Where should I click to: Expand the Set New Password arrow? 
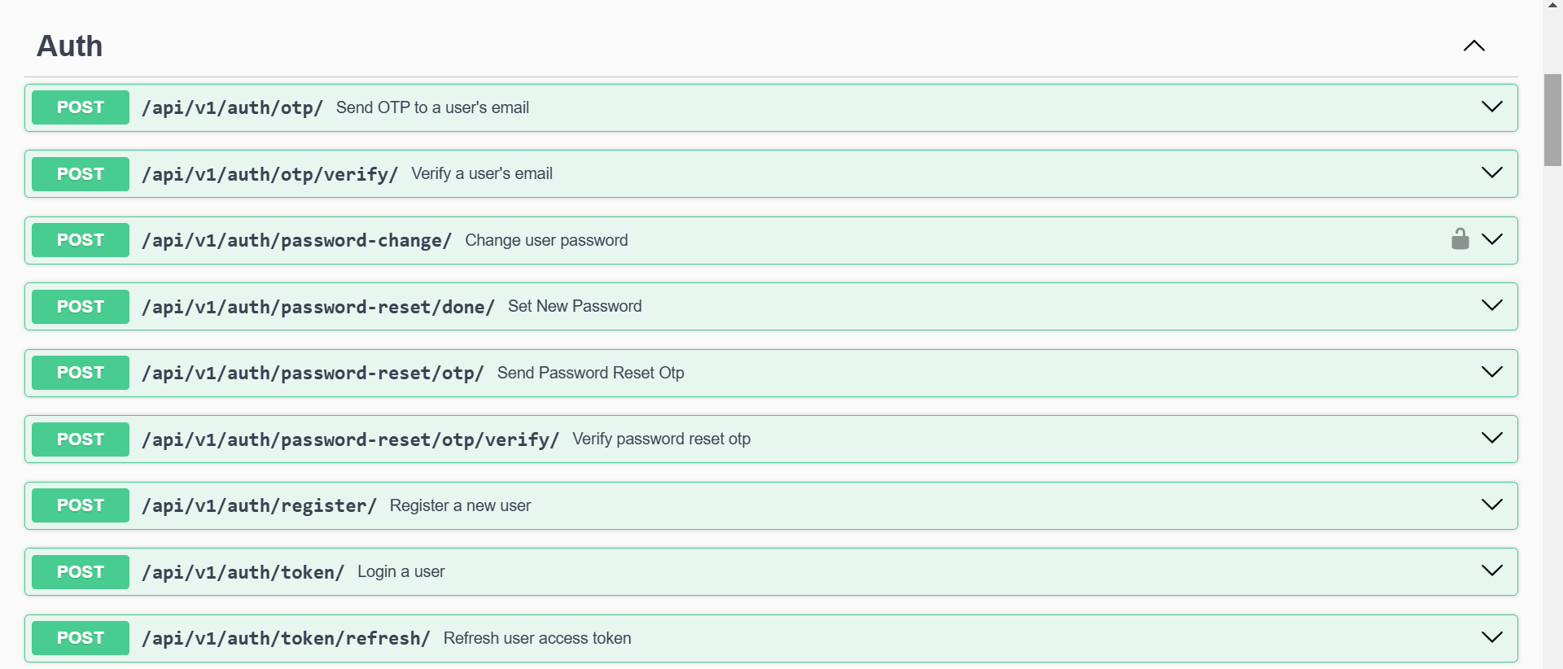[1491, 305]
